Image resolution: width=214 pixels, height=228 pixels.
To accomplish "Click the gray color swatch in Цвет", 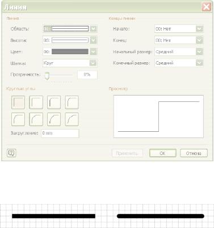I will (70, 51).
